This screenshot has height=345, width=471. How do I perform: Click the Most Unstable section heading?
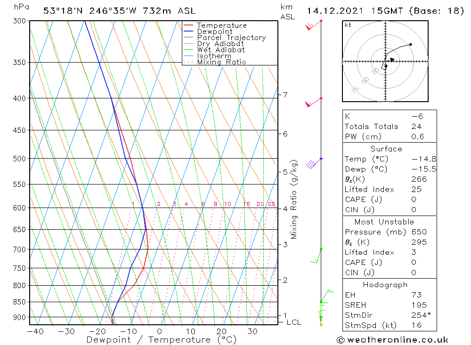coord(384,222)
